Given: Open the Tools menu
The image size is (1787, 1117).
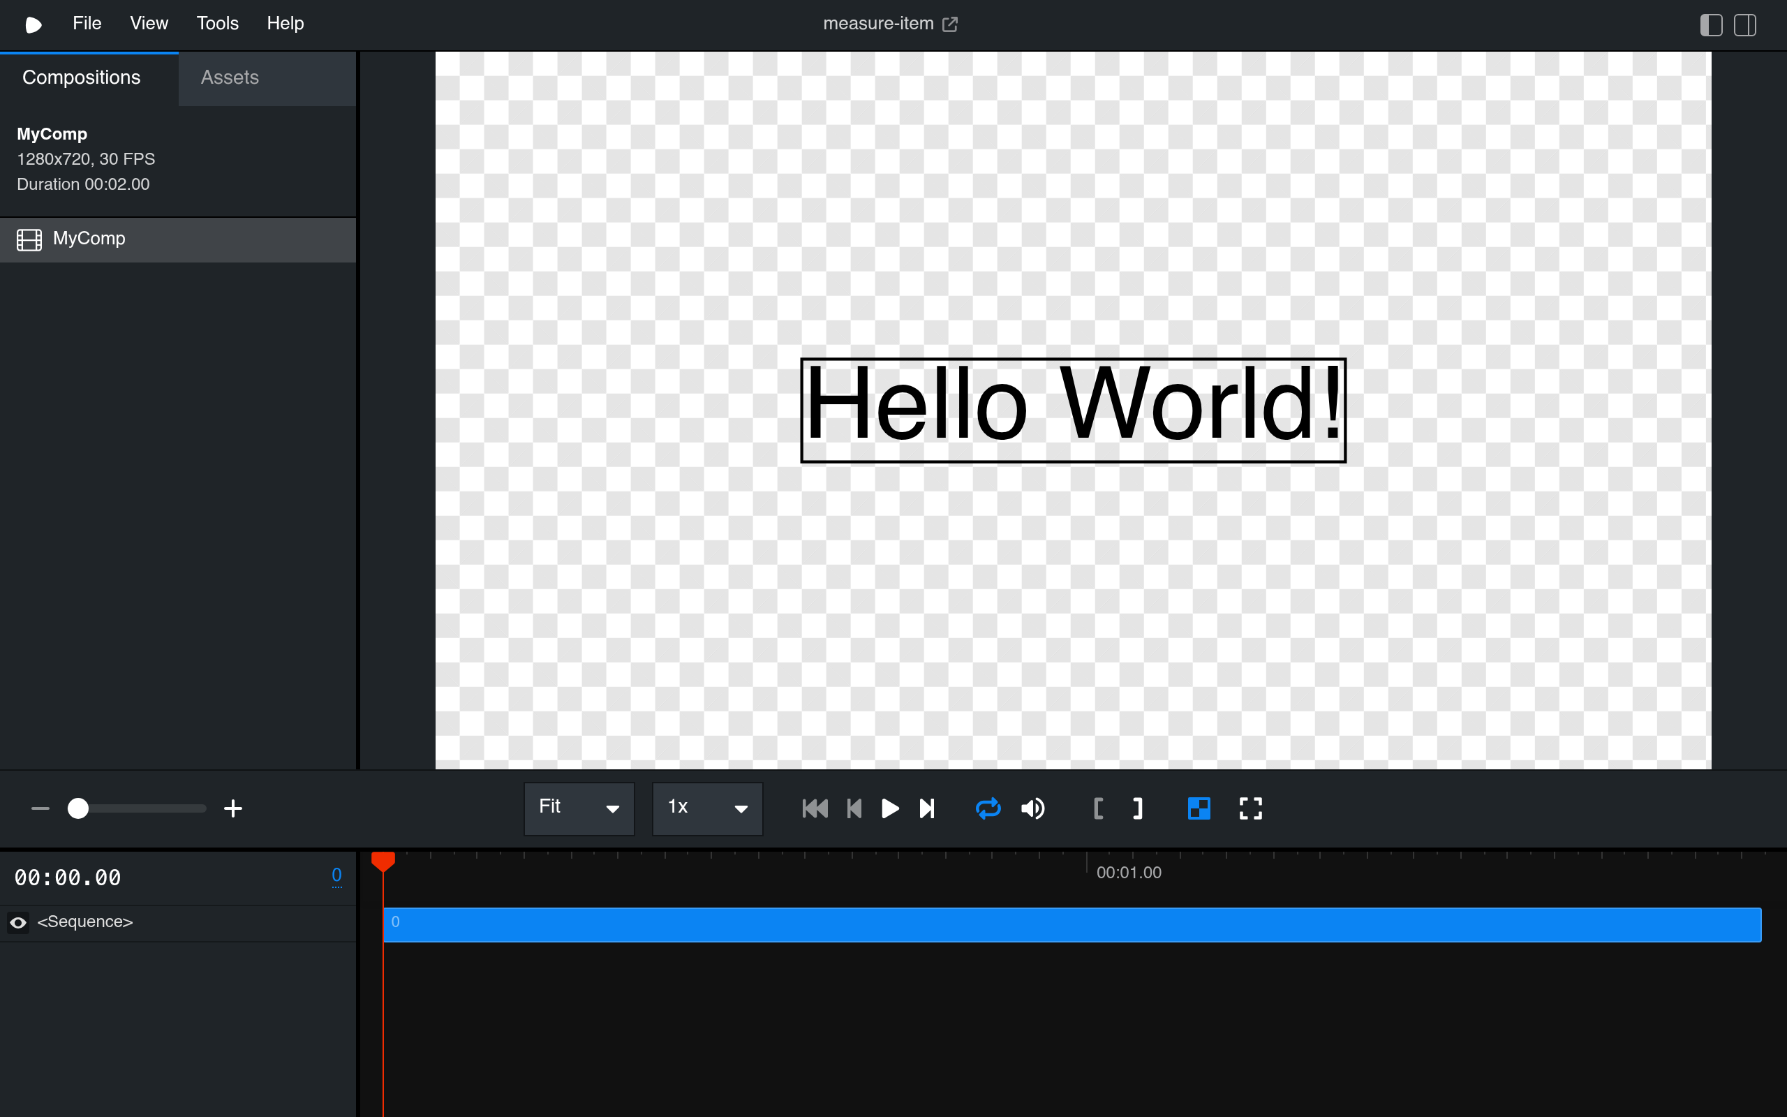Looking at the screenshot, I should click(x=217, y=24).
